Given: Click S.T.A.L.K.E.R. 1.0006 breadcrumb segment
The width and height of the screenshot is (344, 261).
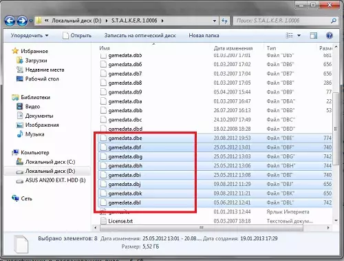Looking at the screenshot, I should (x=134, y=21).
